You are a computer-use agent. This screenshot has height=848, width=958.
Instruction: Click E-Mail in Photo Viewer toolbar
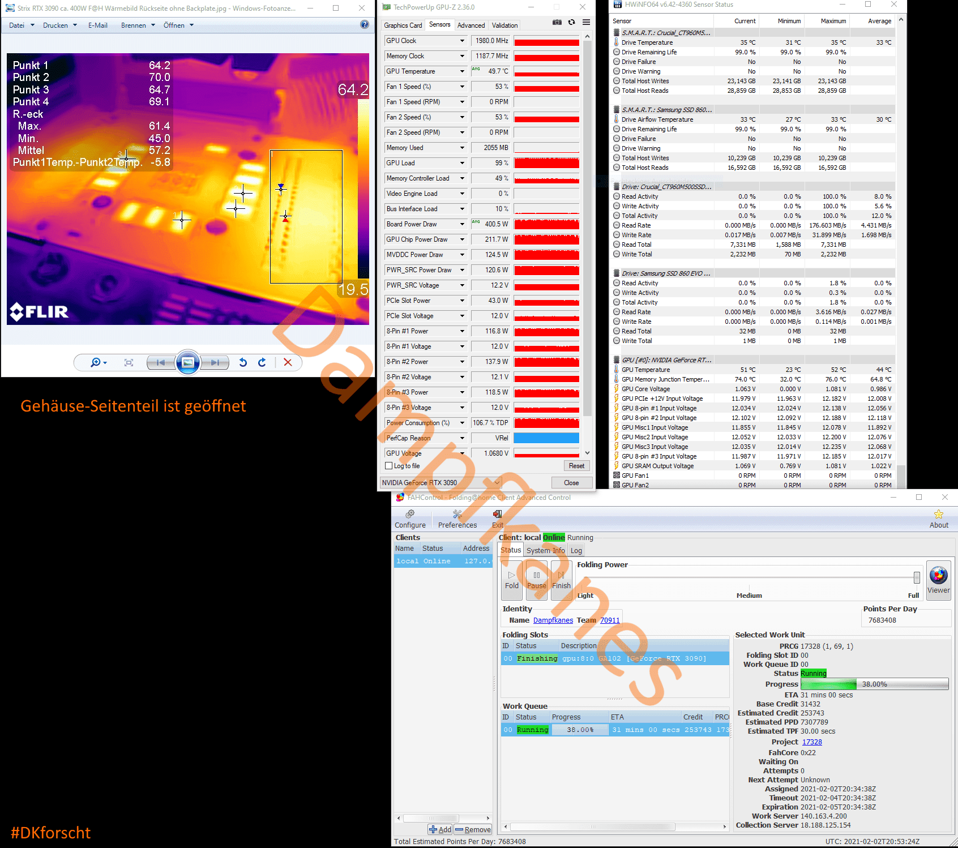[x=98, y=25]
